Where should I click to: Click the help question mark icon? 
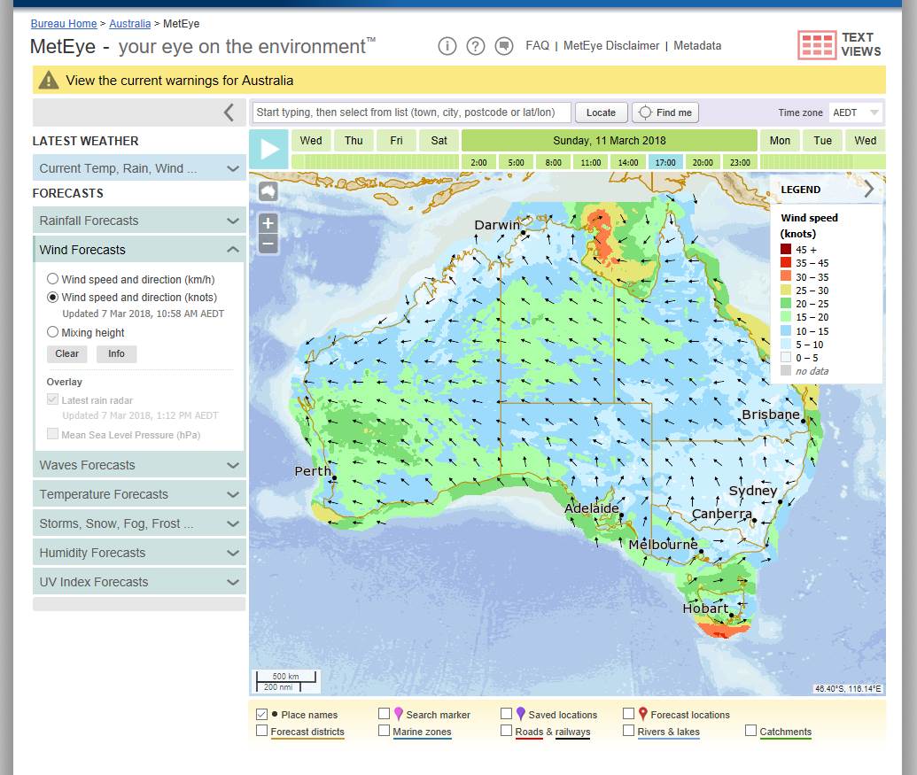[x=476, y=46]
